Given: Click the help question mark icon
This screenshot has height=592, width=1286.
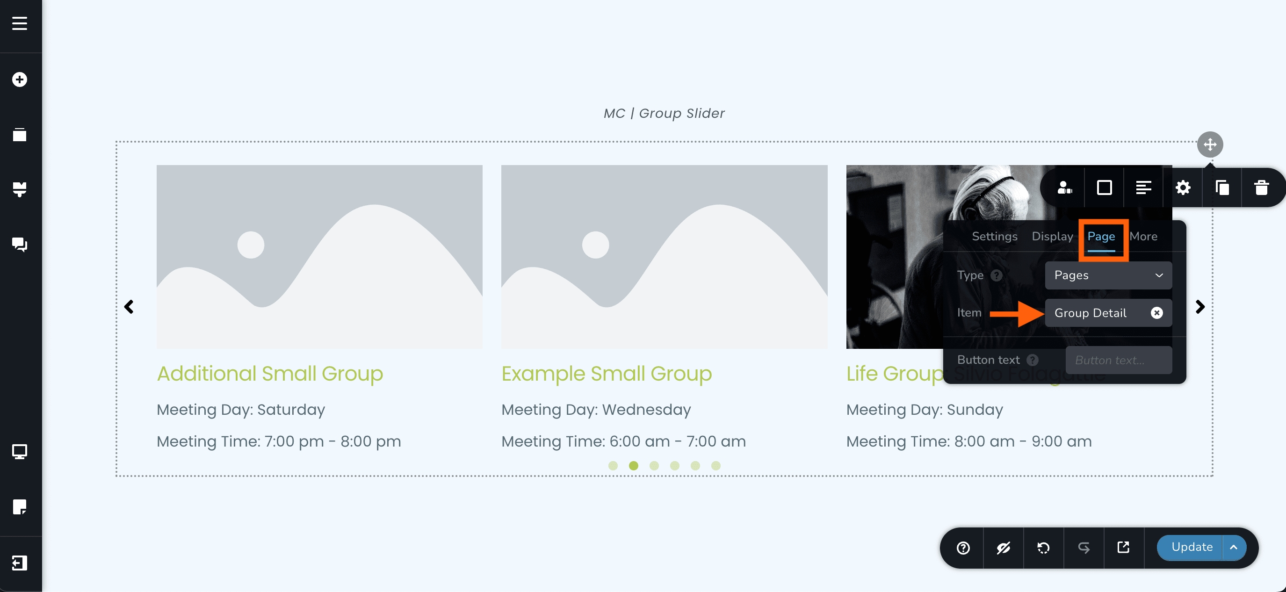Looking at the screenshot, I should click(x=963, y=547).
